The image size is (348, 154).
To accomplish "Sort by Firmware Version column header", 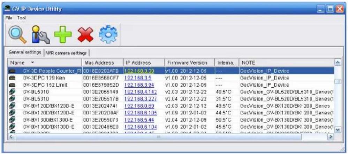I will tap(190, 63).
